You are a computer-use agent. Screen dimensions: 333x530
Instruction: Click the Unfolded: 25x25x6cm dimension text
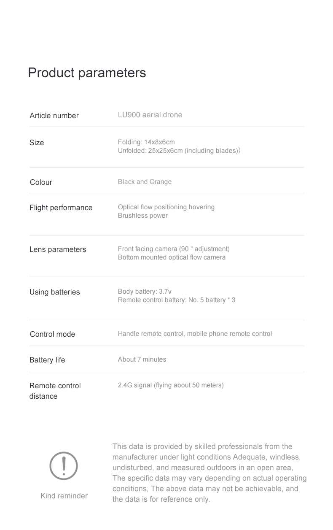[179, 151]
